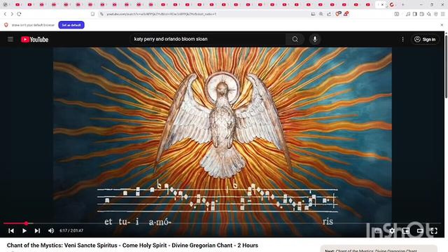Dismiss the default browser notification bar
The image size is (448, 252).
[442, 25]
